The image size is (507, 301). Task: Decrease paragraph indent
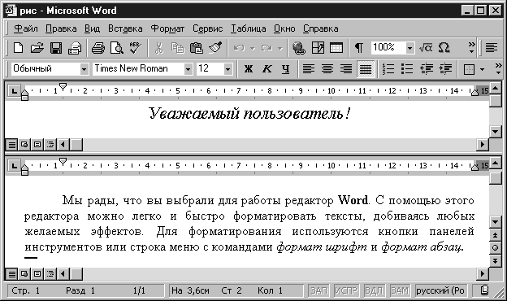pyautogui.click(x=427, y=68)
